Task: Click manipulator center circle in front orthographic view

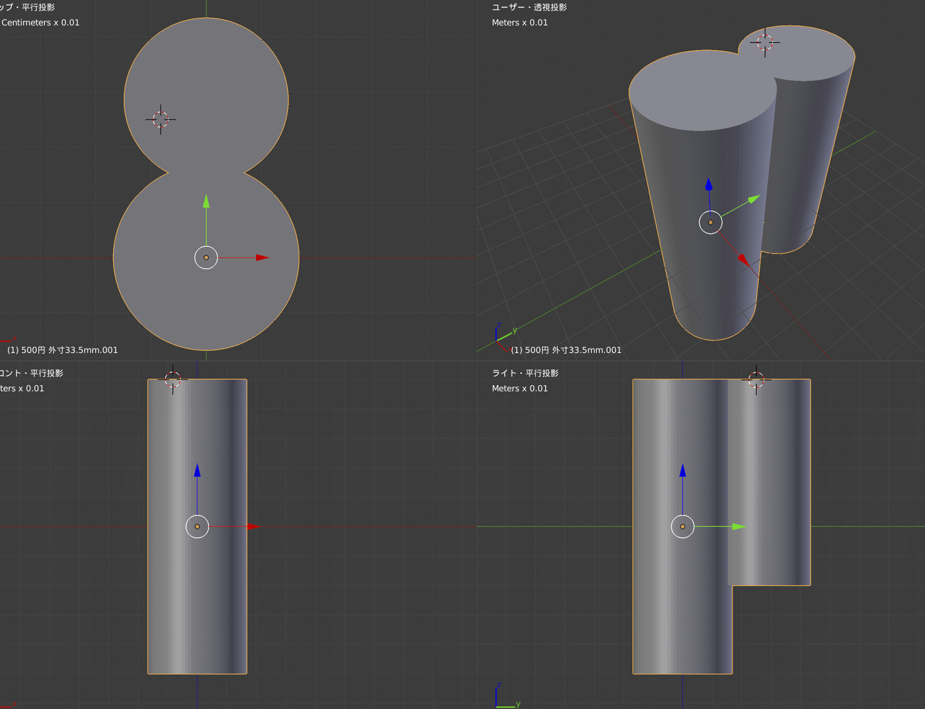Action: 197,526
